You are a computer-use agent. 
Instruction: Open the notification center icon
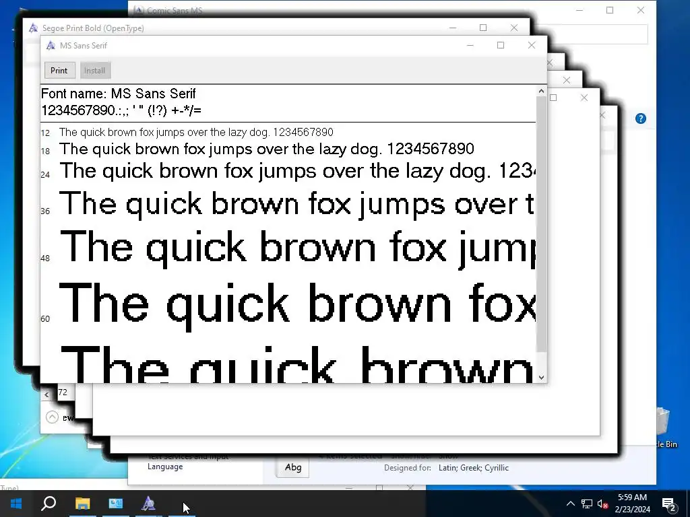coord(669,504)
